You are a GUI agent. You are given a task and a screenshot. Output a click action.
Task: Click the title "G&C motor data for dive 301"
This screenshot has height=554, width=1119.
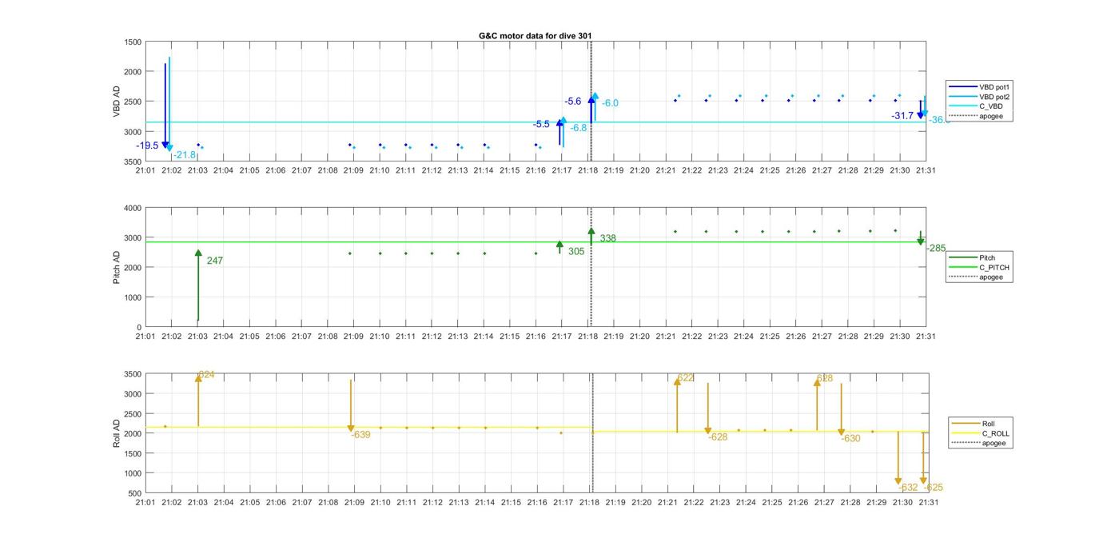[x=535, y=36]
